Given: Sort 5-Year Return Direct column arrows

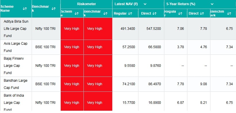Looking at the screenshot, I should pyautogui.click(x=202, y=13).
